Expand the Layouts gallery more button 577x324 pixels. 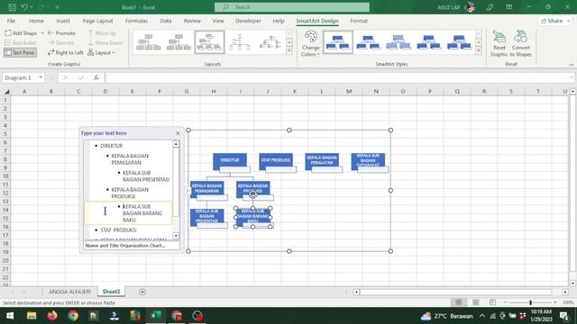pyautogui.click(x=289, y=51)
